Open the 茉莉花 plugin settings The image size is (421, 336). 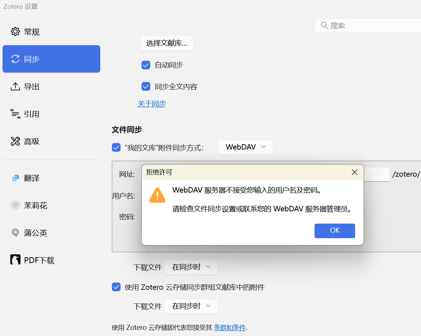coord(51,205)
